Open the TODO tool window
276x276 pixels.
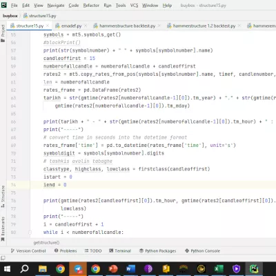[93, 250]
